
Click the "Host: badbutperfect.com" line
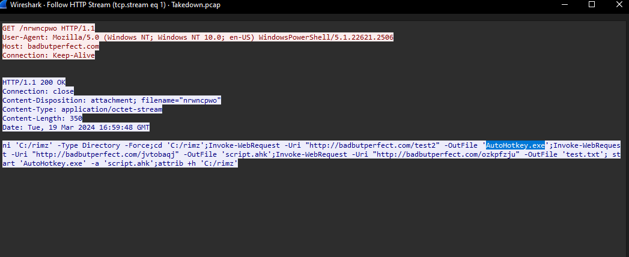pos(50,46)
